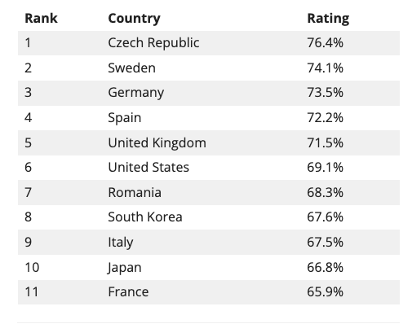The width and height of the screenshot is (412, 324).
Task: Select Romania in the country column
Action: 135,193
